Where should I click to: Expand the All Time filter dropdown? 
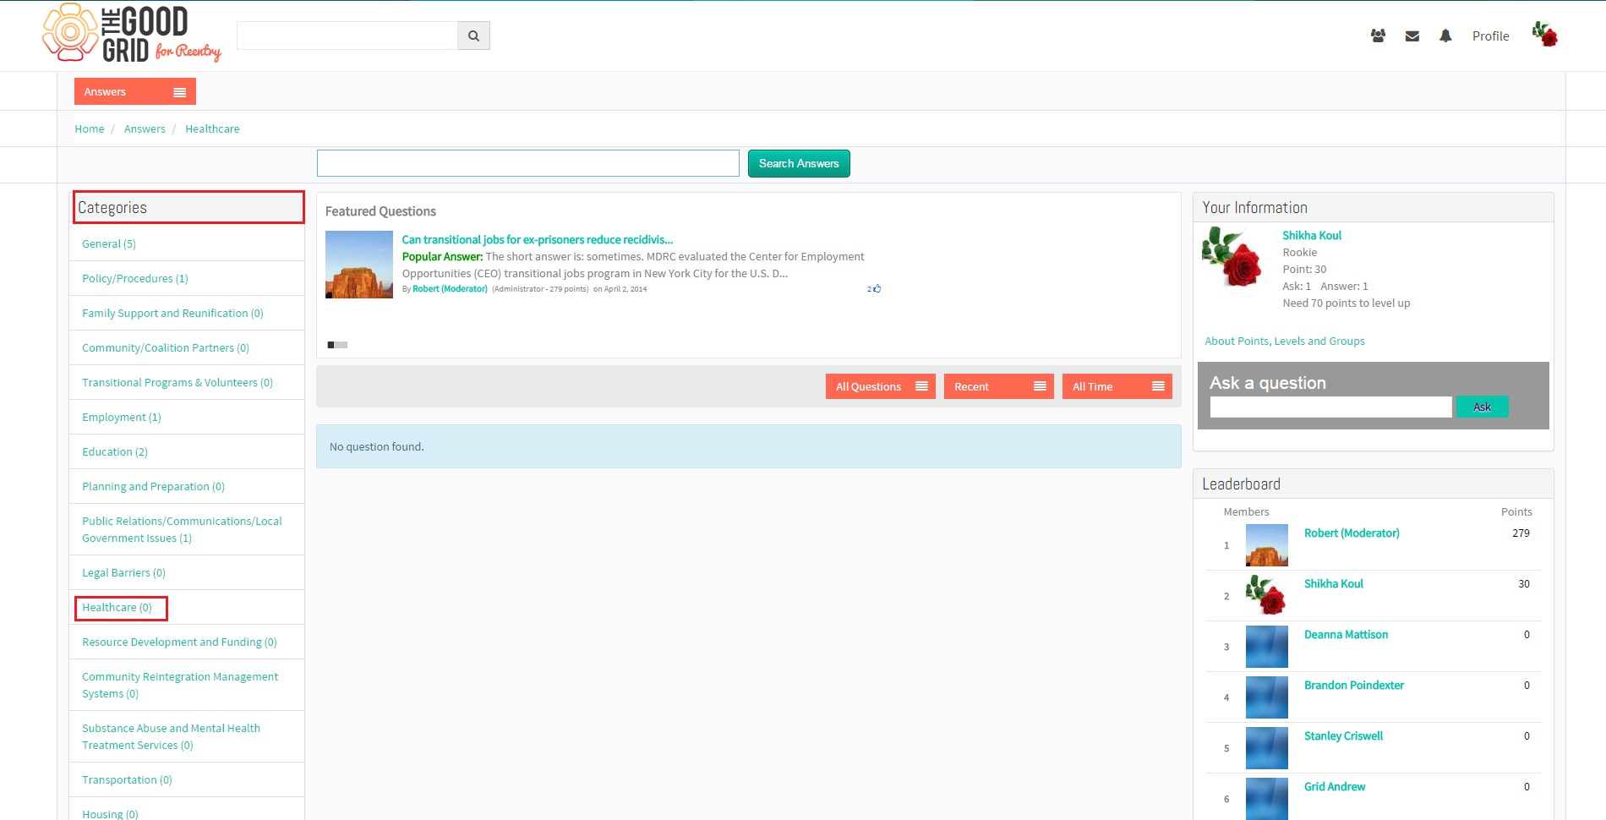click(1117, 386)
